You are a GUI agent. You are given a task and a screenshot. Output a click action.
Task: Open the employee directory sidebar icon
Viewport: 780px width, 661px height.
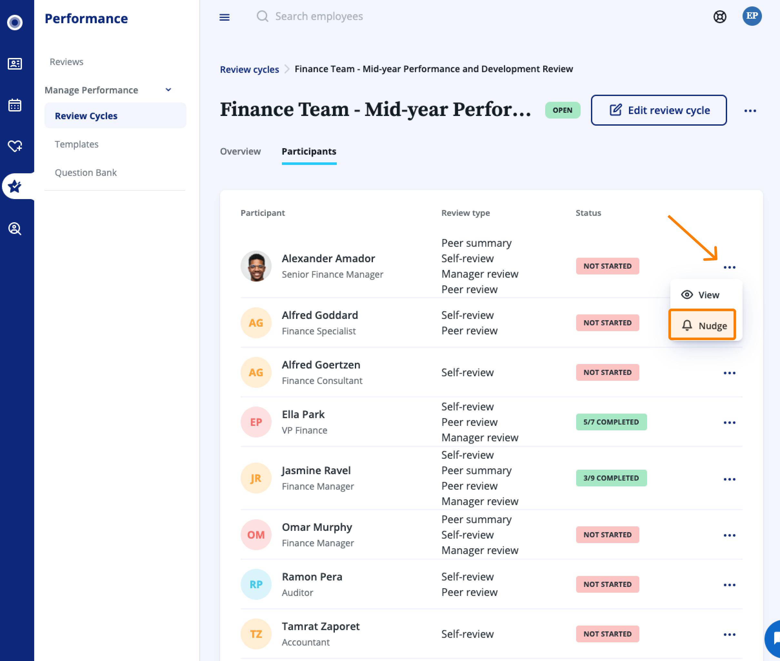[15, 64]
